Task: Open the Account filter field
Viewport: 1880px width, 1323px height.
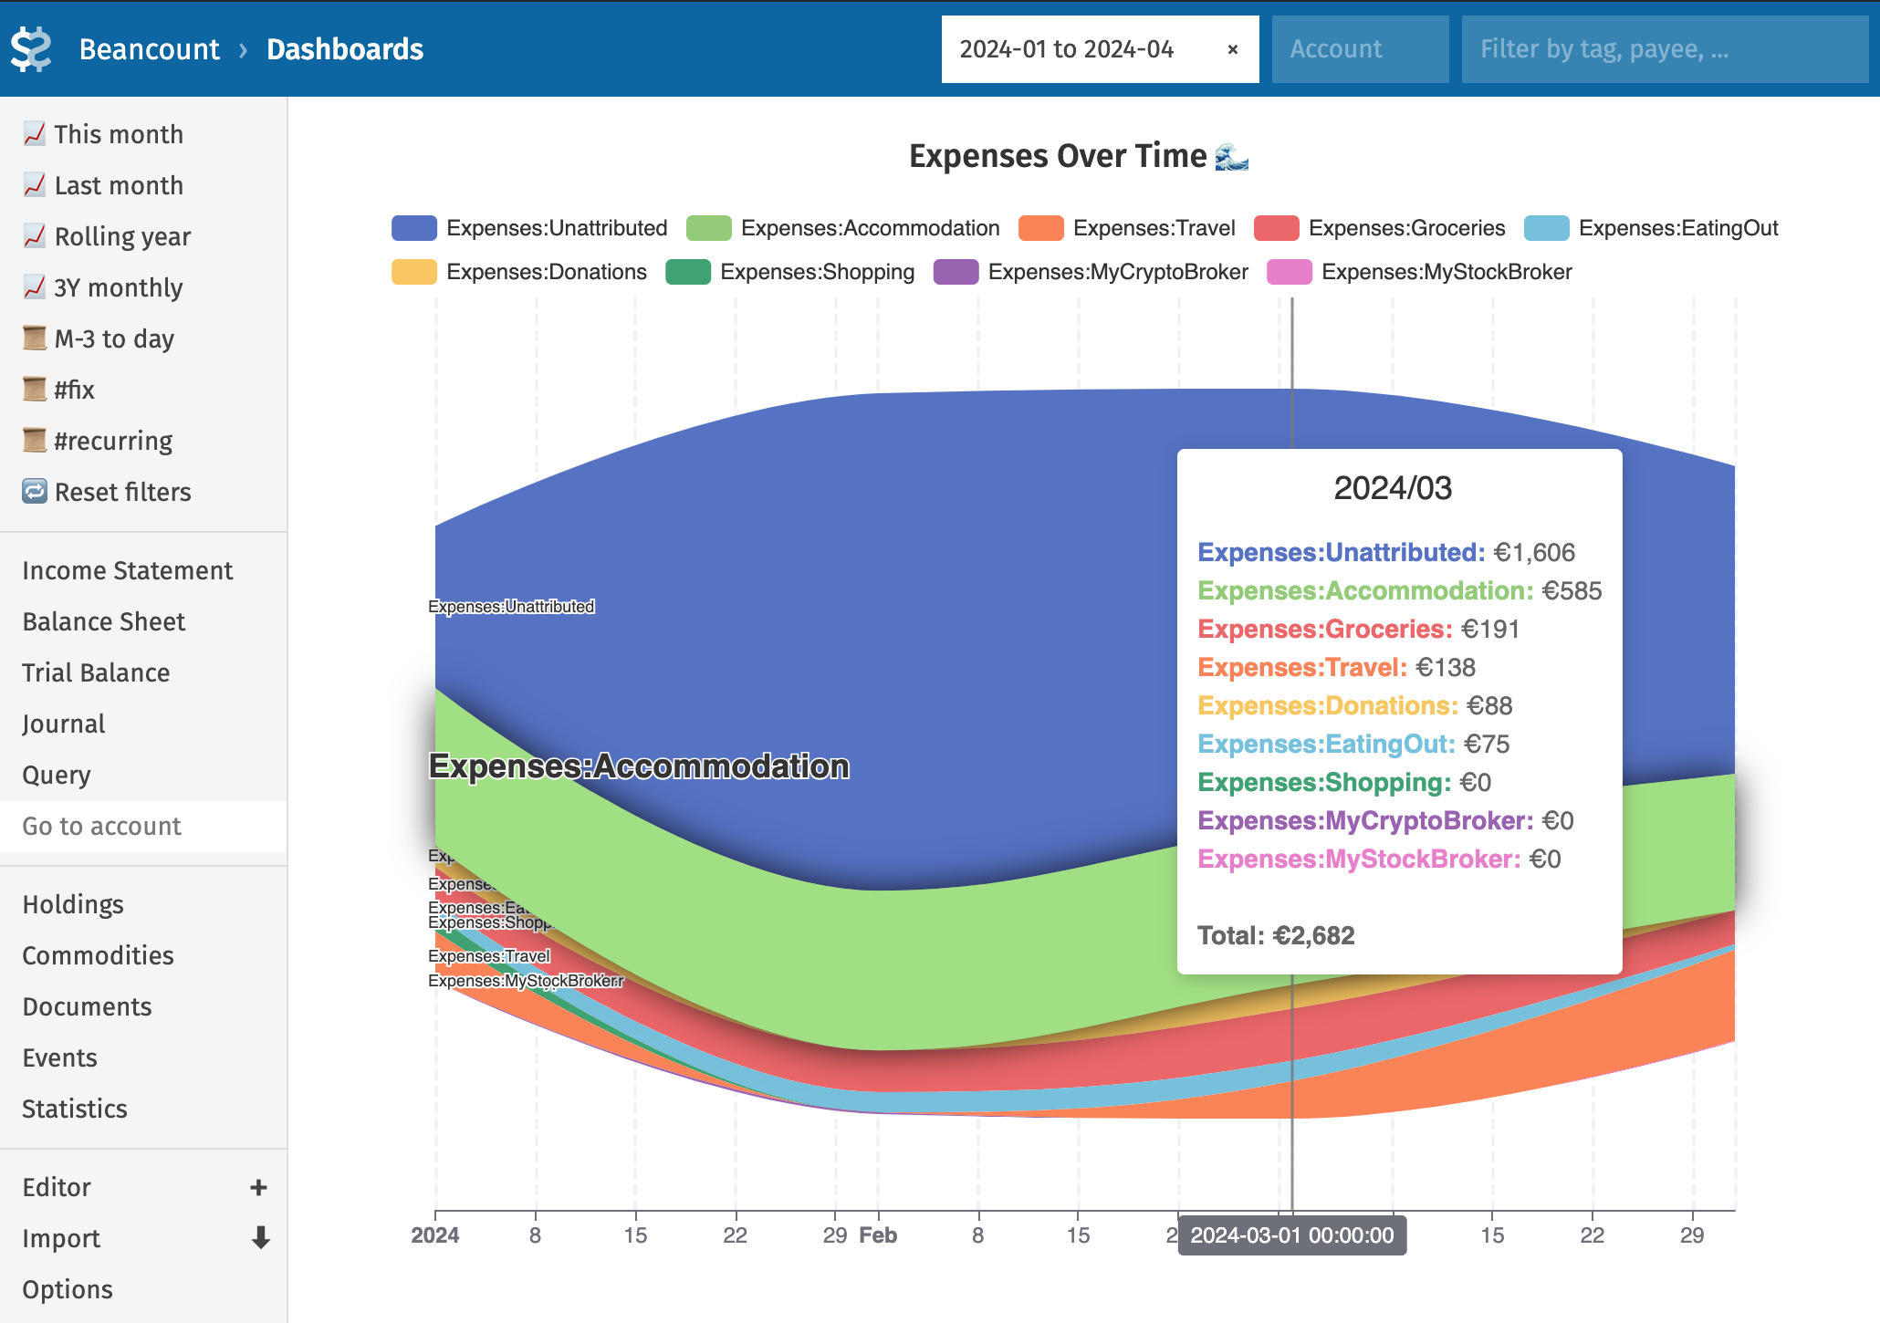Action: 1359,49
